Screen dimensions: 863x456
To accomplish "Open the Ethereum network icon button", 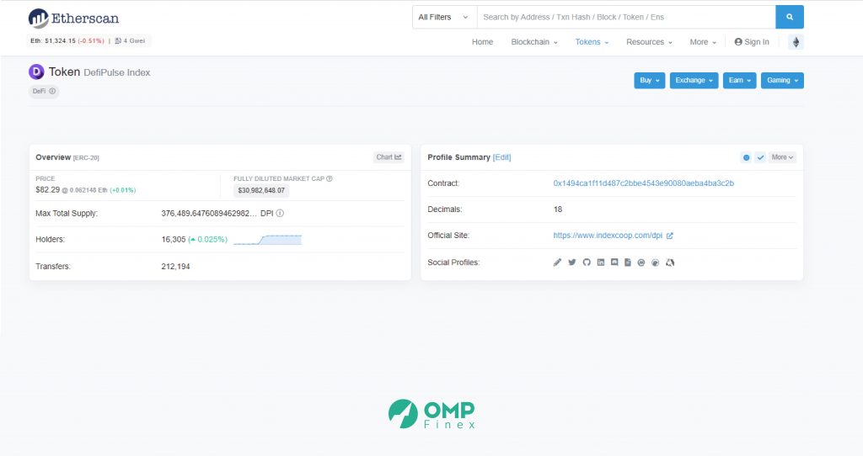I will click(x=796, y=42).
